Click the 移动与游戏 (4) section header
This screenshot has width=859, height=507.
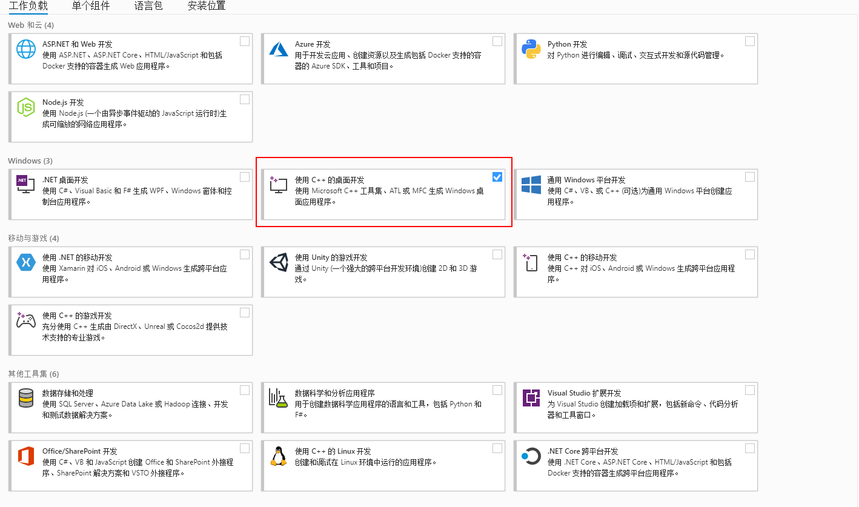(x=33, y=238)
